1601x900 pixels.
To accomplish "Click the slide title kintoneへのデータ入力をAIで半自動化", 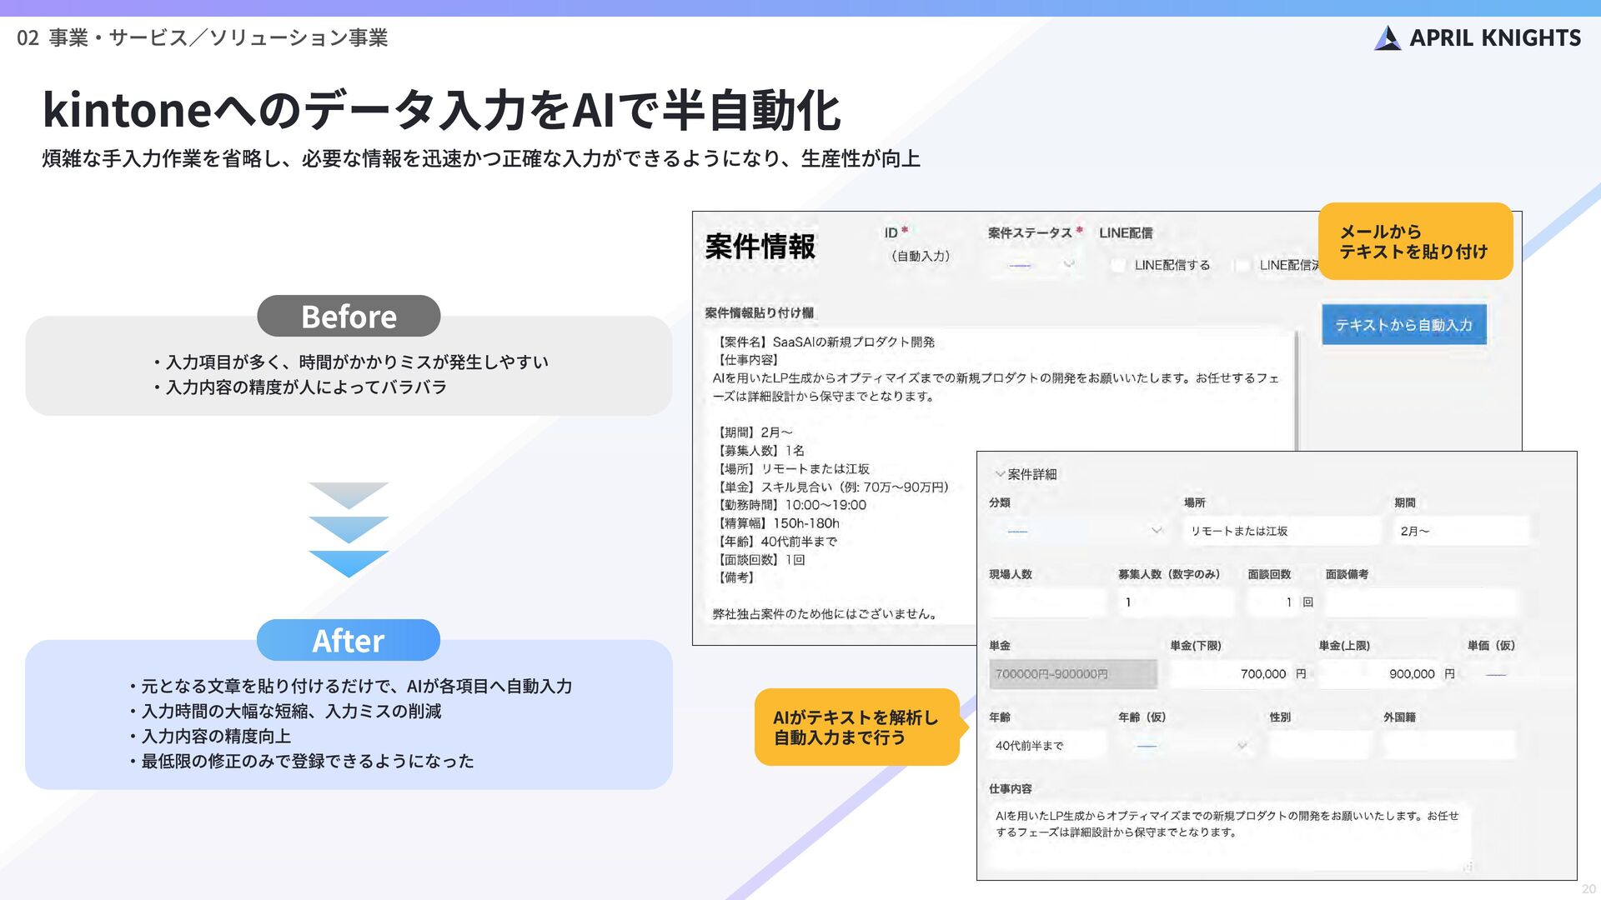I will [x=442, y=110].
